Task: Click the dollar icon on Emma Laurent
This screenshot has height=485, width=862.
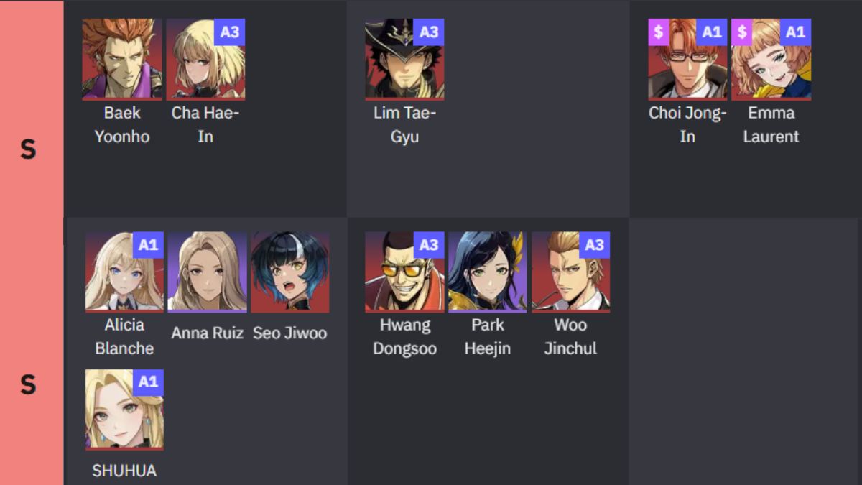Action: click(742, 32)
